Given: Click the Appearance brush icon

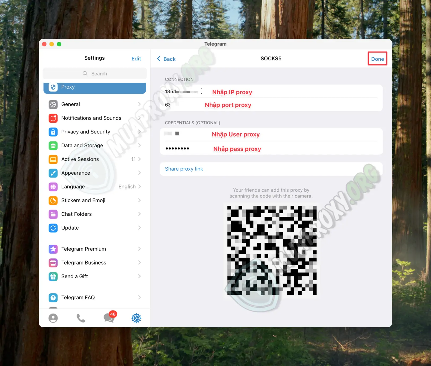Looking at the screenshot, I should click(x=53, y=173).
